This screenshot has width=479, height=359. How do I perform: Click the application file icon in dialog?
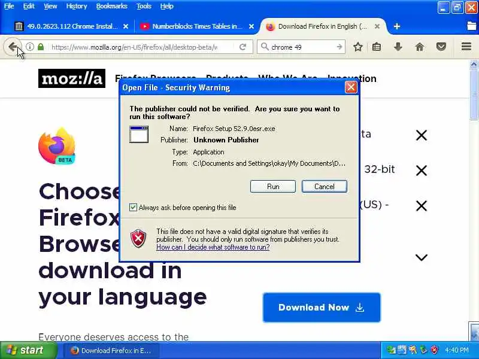tap(139, 134)
